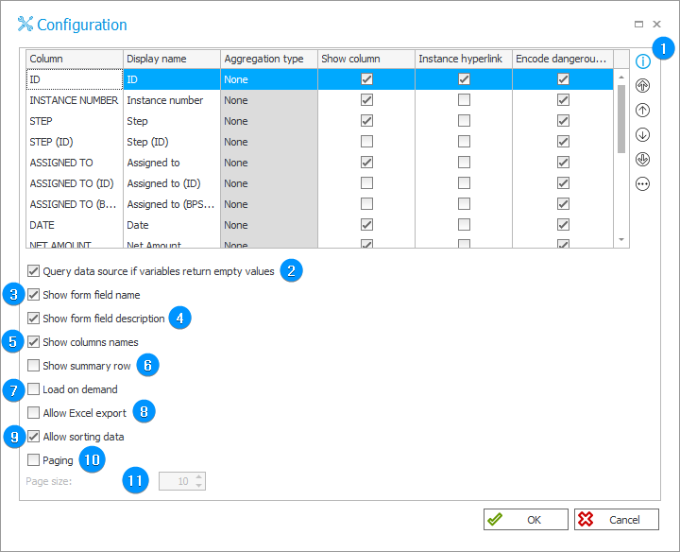Close the Configuration dialog
The height and width of the screenshot is (552, 680).
click(656, 25)
